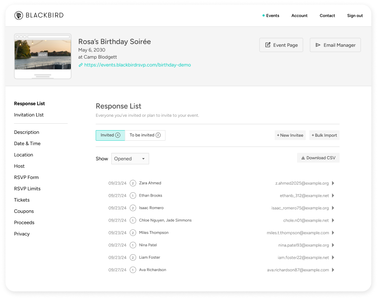Click the Blackbird logo icon
Viewport: 378px width, 299px height.
coord(18,15)
